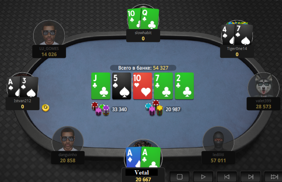
Task: Jump to the previous hand step
Action: [227, 177]
